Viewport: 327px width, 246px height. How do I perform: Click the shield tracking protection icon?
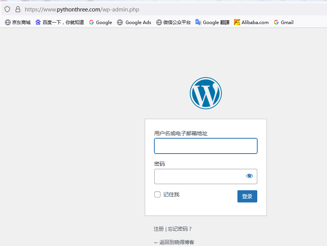tap(7, 10)
